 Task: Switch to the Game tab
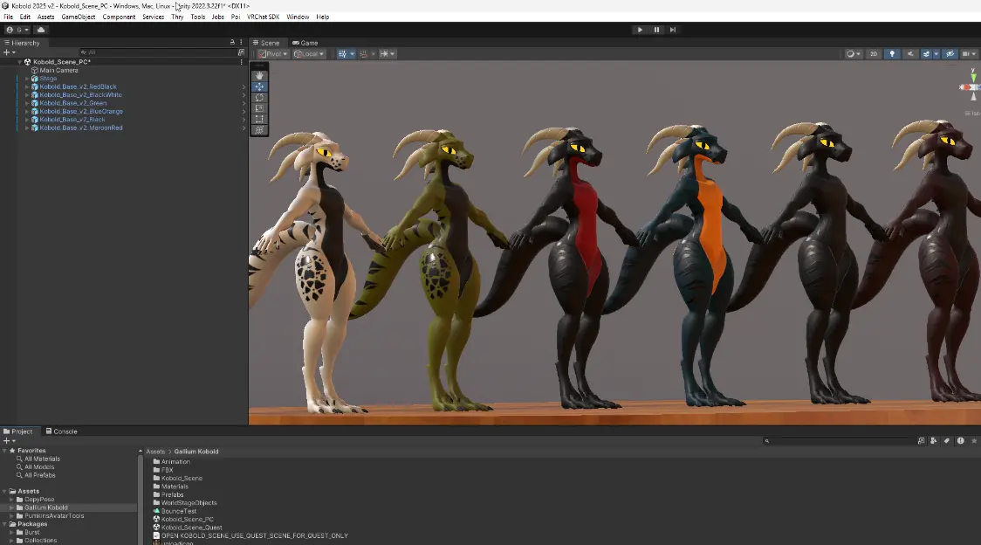point(305,43)
